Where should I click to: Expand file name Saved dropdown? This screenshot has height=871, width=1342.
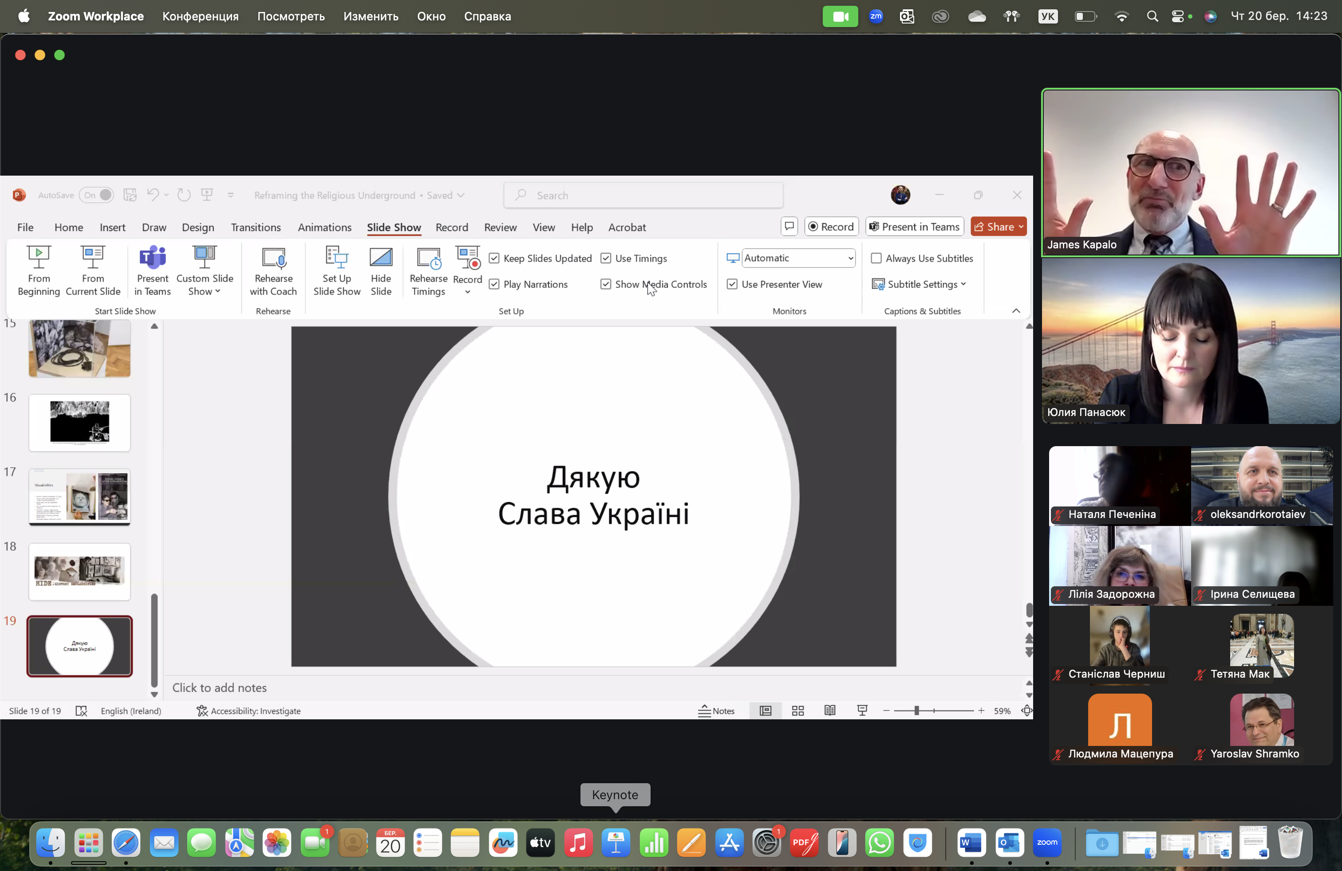(461, 195)
